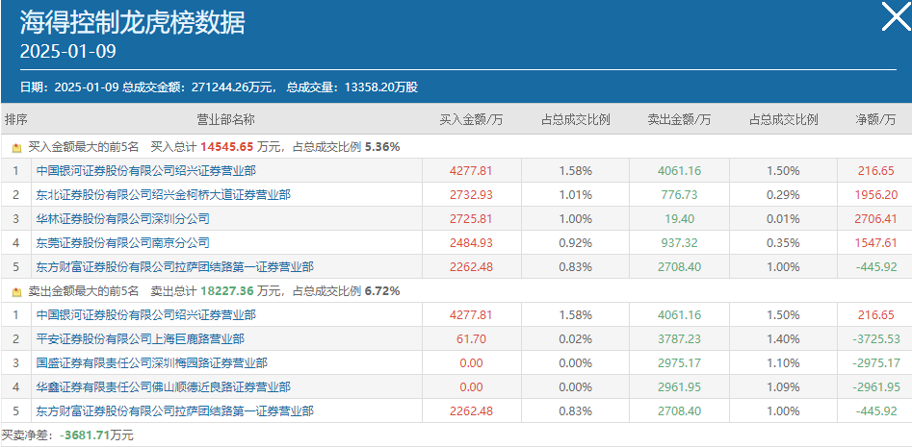Select the buy amount cell 2484.93
Screen dimensions: 912x447
point(471,242)
